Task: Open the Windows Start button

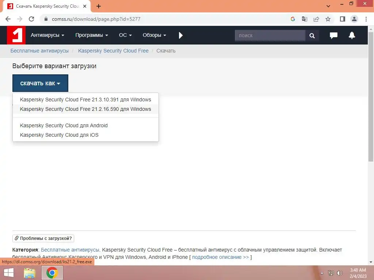Action: point(9,273)
